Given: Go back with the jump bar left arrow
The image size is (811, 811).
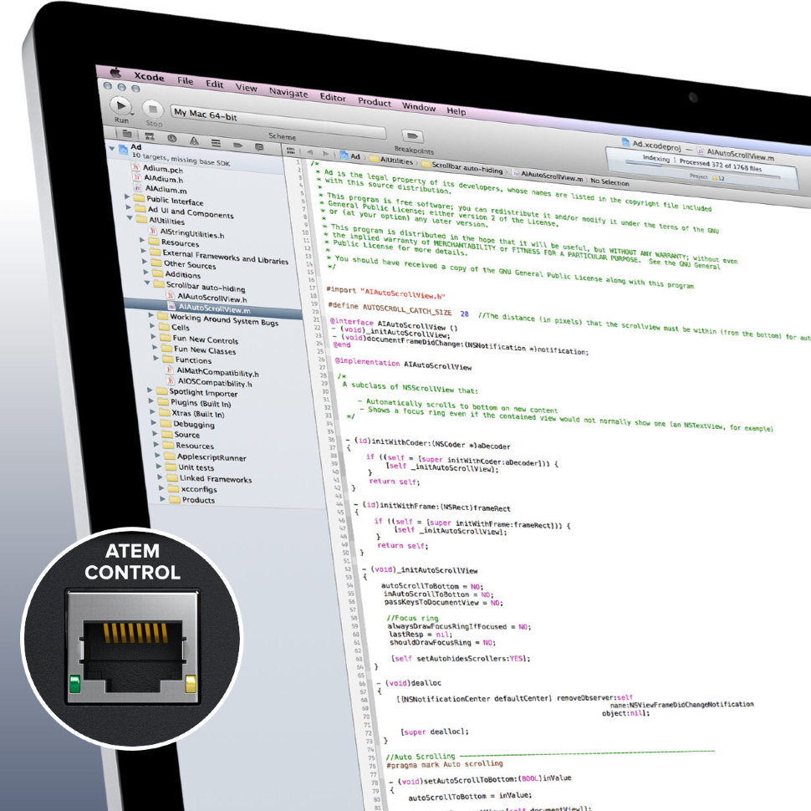Looking at the screenshot, I should click(309, 152).
